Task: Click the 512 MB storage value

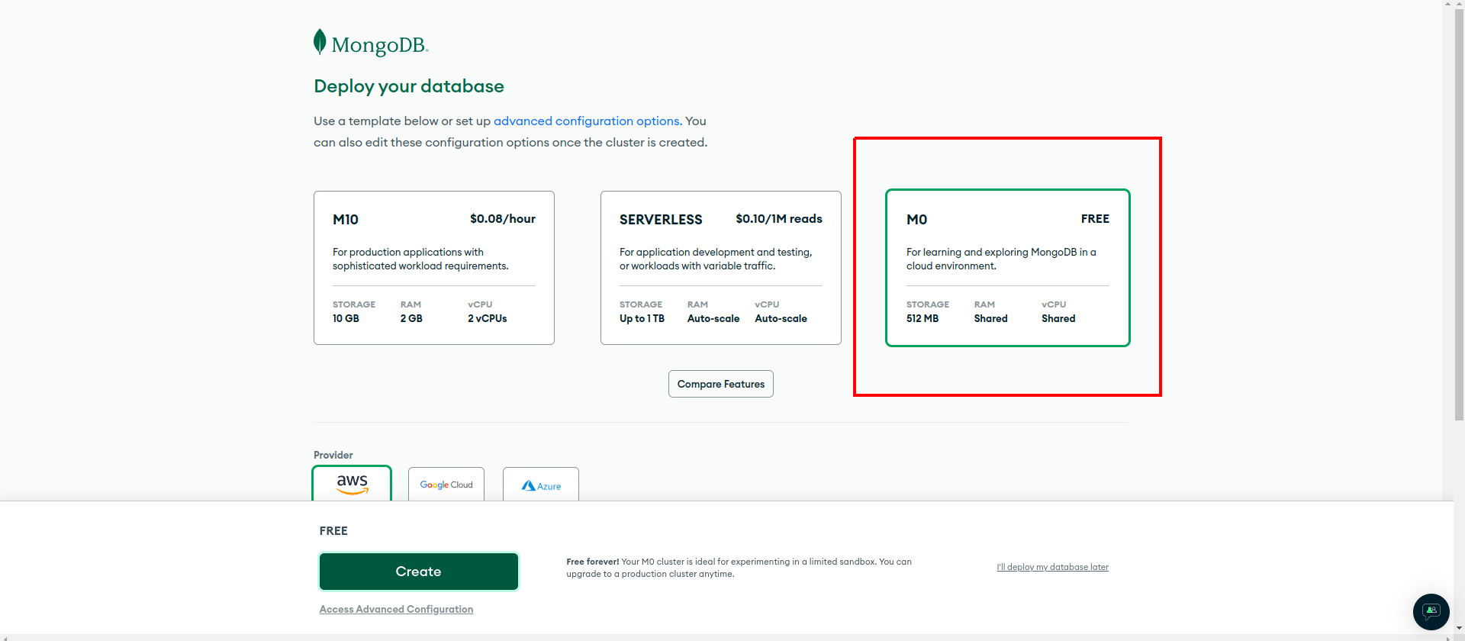Action: (x=922, y=318)
